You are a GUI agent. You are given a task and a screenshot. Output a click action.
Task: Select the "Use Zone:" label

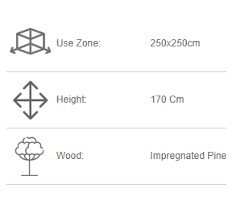pos(78,43)
